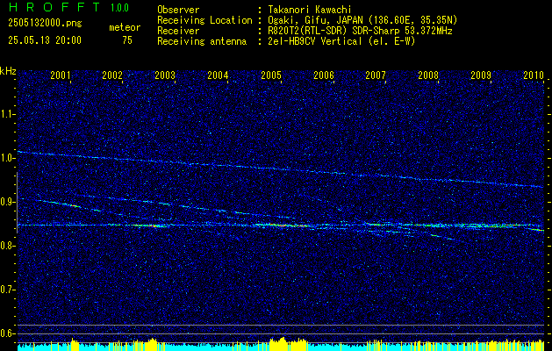
Task: Select observer name Takanori Kawachi
Action: pos(310,10)
